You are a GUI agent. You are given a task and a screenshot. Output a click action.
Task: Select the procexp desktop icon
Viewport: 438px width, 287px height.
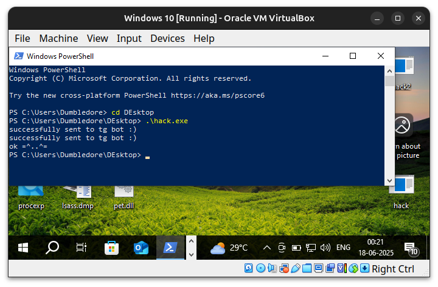coord(31,198)
